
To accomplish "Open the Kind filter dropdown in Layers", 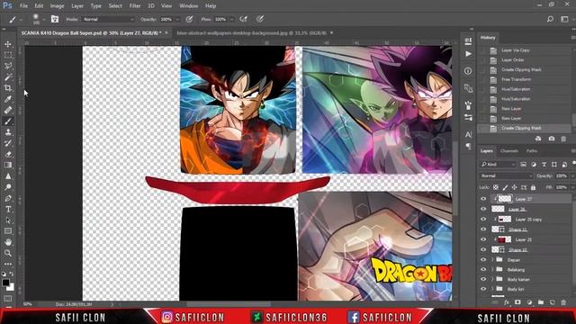I will tap(498, 165).
